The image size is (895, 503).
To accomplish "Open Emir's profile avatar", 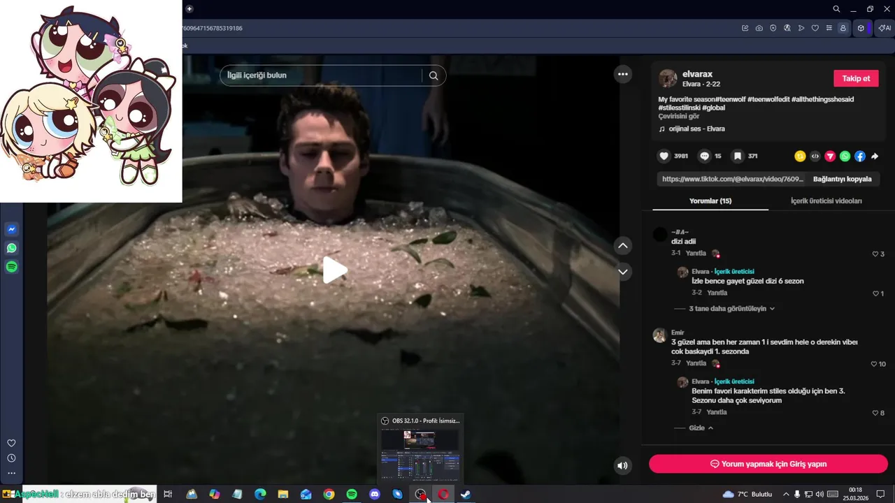I will [x=659, y=335].
